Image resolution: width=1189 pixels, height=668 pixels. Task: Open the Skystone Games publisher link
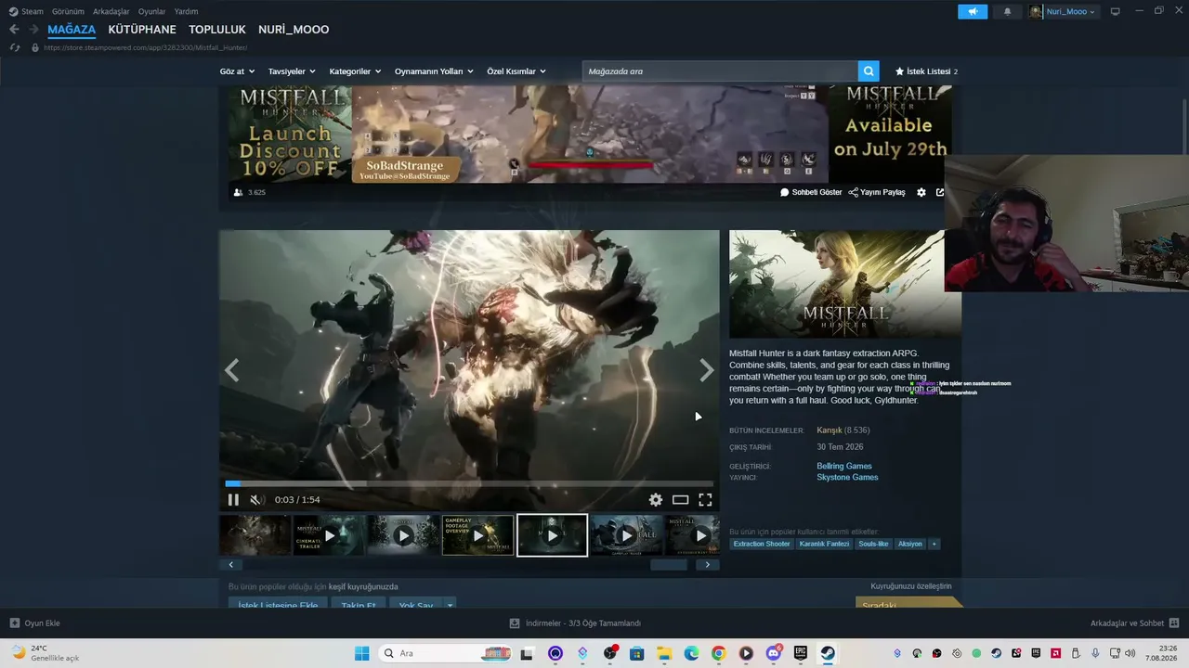(x=847, y=477)
